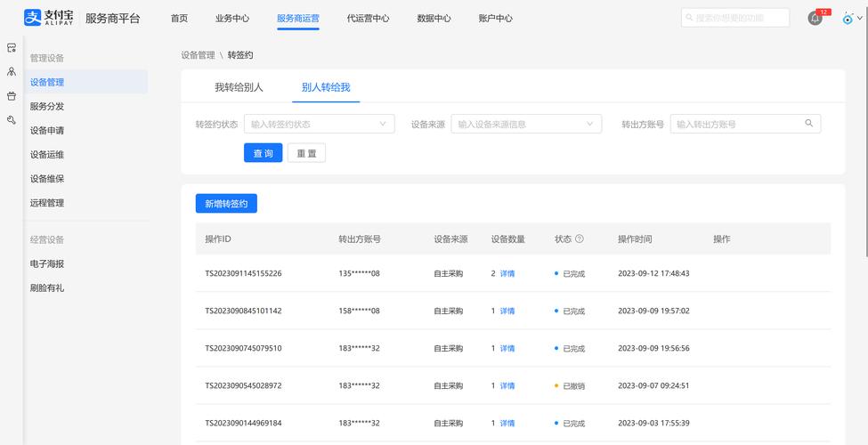
Task: Select 服务商运营 in top navigation
Action: [298, 19]
